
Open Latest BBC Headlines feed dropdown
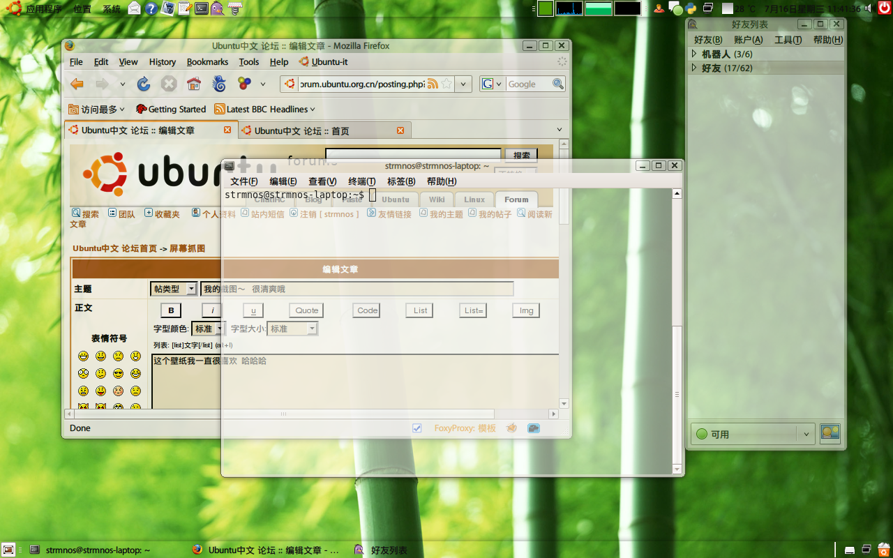(264, 109)
